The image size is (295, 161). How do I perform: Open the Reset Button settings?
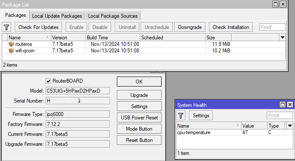139,140
